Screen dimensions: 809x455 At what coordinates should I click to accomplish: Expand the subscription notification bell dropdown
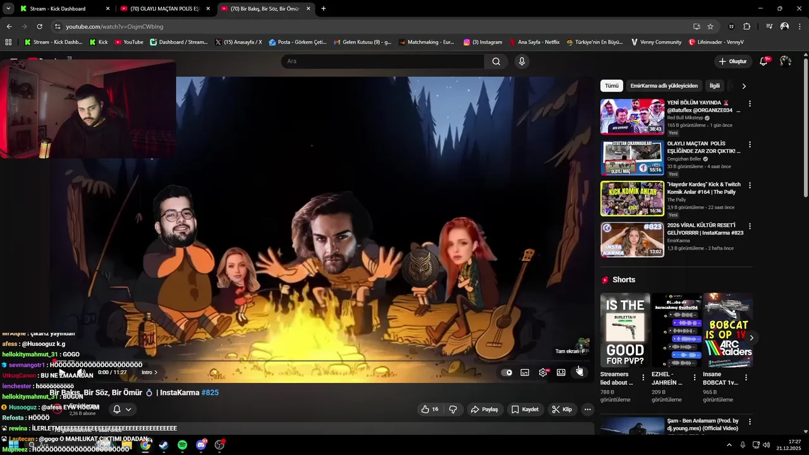pos(122,409)
